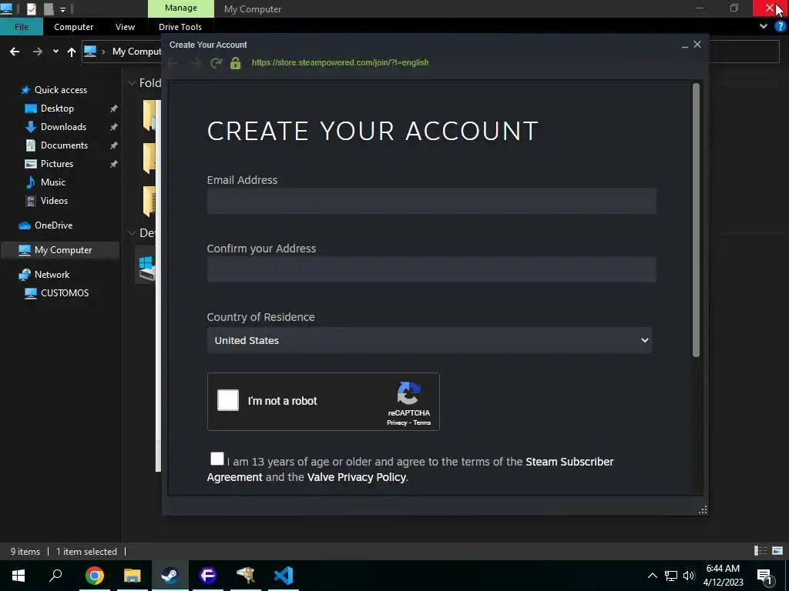Screen dimensions: 789x591
Task: Go up one folder level in Explorer
Action: click(x=72, y=52)
